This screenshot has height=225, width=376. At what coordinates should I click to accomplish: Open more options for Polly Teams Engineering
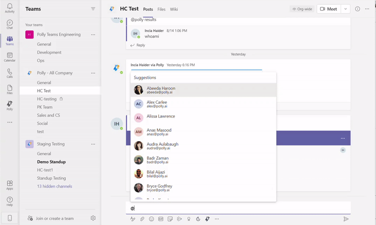(93, 35)
